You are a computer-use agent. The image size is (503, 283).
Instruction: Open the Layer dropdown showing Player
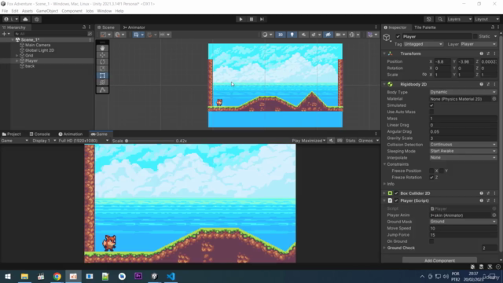(x=479, y=44)
